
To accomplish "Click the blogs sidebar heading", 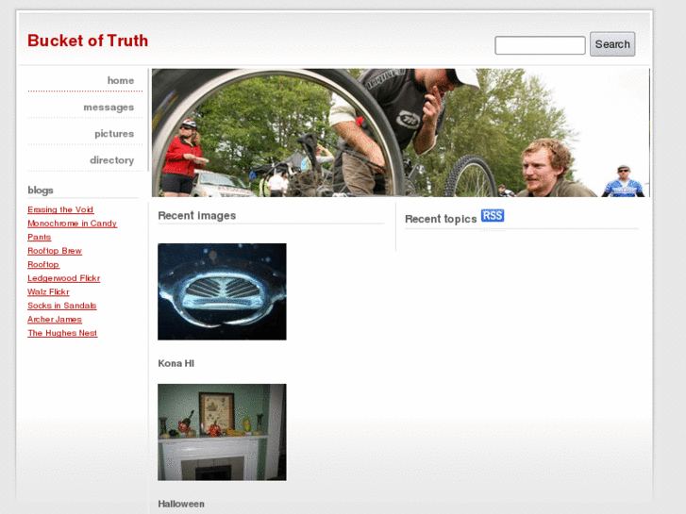I will tap(41, 191).
